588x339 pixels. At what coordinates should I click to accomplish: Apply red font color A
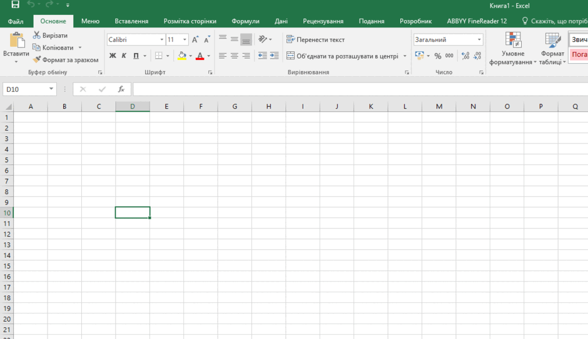[x=200, y=56]
